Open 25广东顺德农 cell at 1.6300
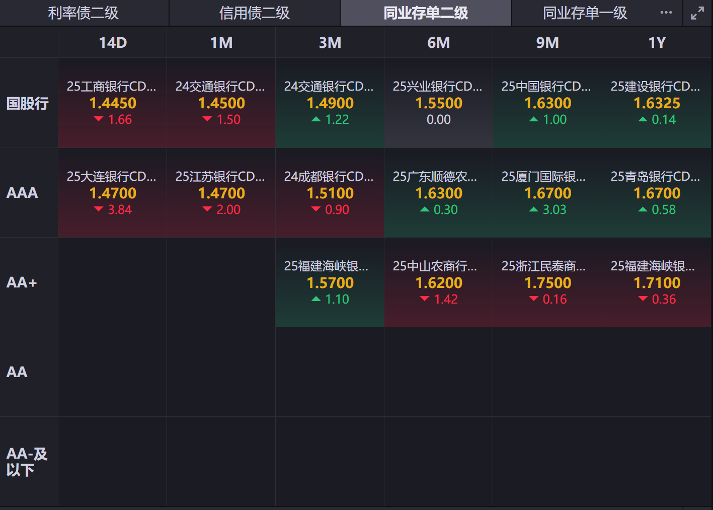Viewport: 713px width, 510px height. [x=439, y=193]
